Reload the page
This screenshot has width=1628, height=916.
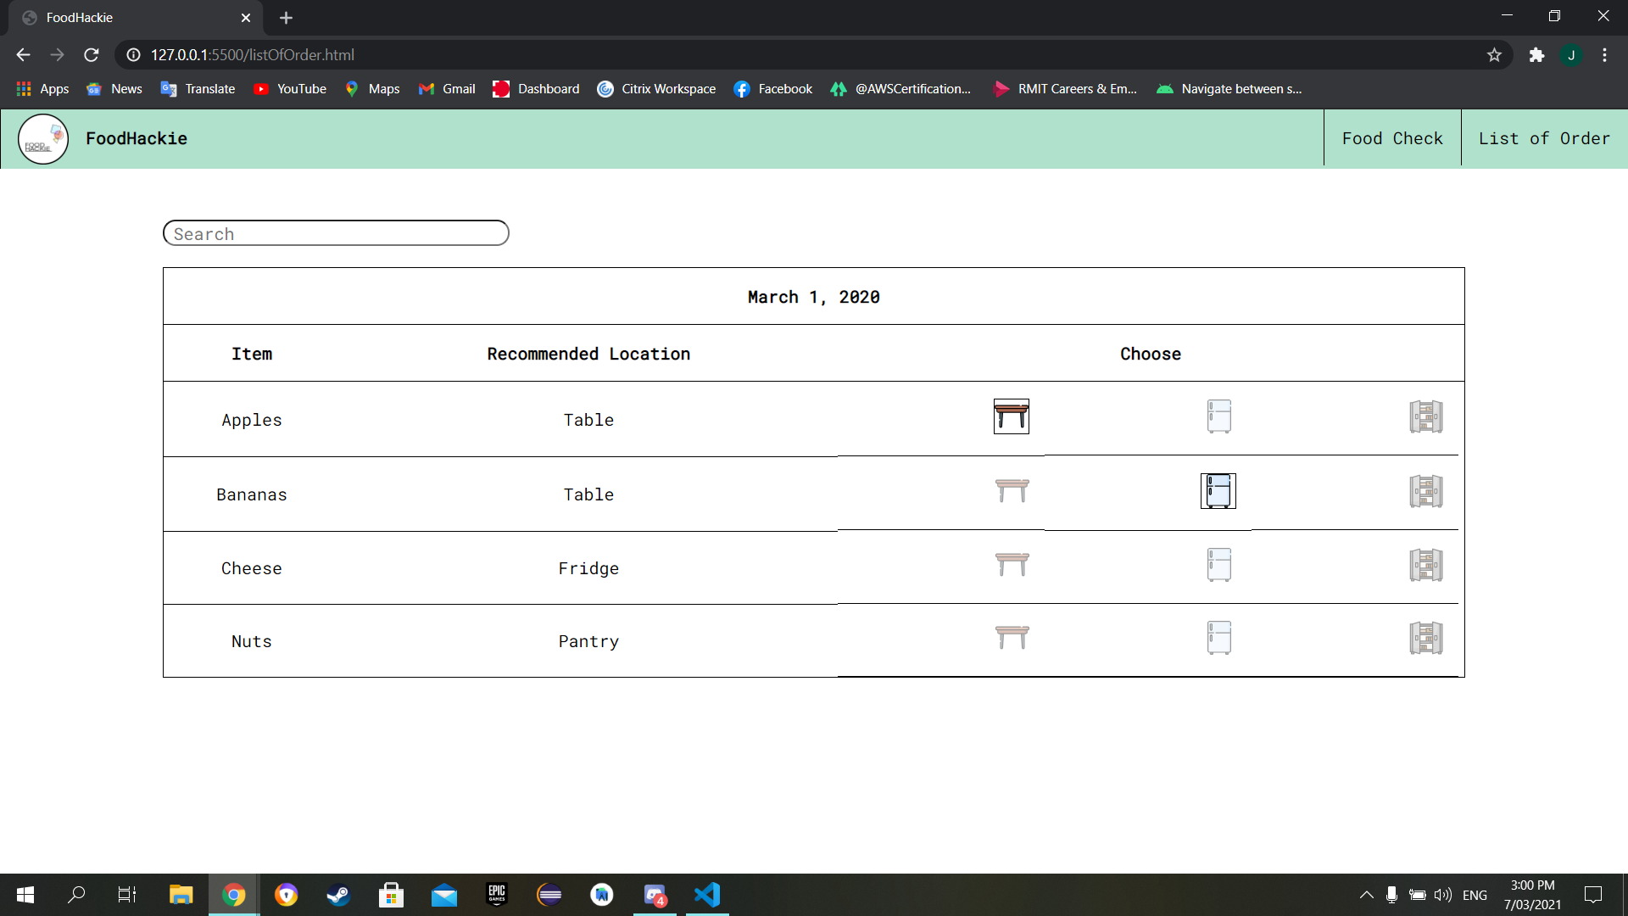[92, 55]
